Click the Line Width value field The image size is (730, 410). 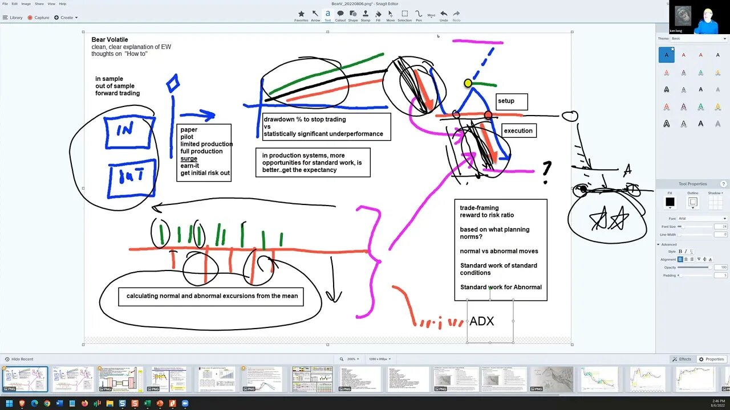pyautogui.click(x=721, y=235)
